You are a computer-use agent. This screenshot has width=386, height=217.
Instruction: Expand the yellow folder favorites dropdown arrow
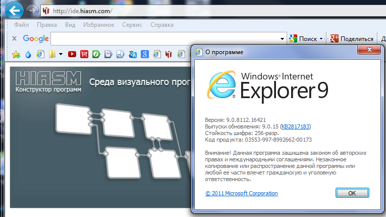point(61,54)
